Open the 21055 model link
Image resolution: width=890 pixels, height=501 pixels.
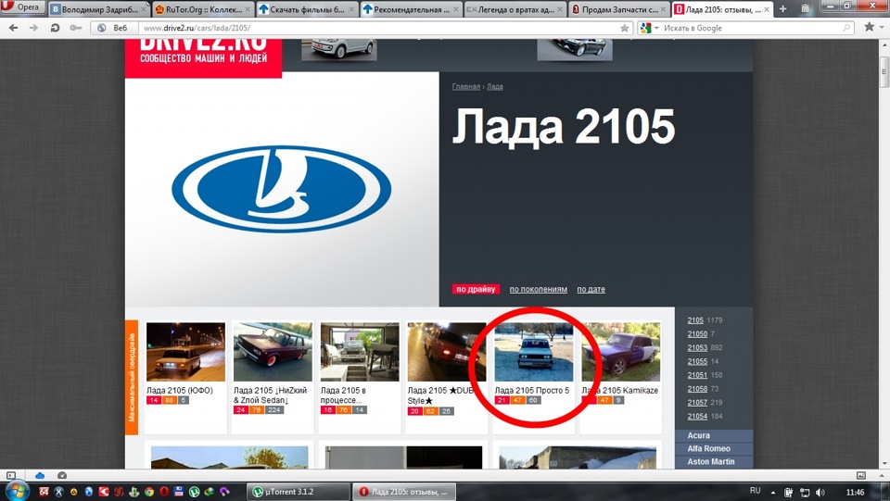pyautogui.click(x=697, y=361)
